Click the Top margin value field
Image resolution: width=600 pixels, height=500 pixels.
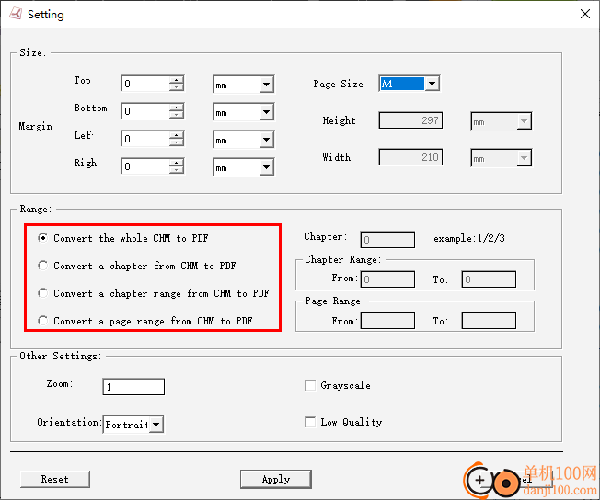[145, 84]
